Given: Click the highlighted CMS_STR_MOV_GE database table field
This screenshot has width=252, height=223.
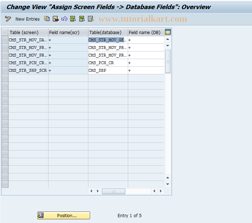Looking at the screenshot, I should pyautogui.click(x=108, y=40).
